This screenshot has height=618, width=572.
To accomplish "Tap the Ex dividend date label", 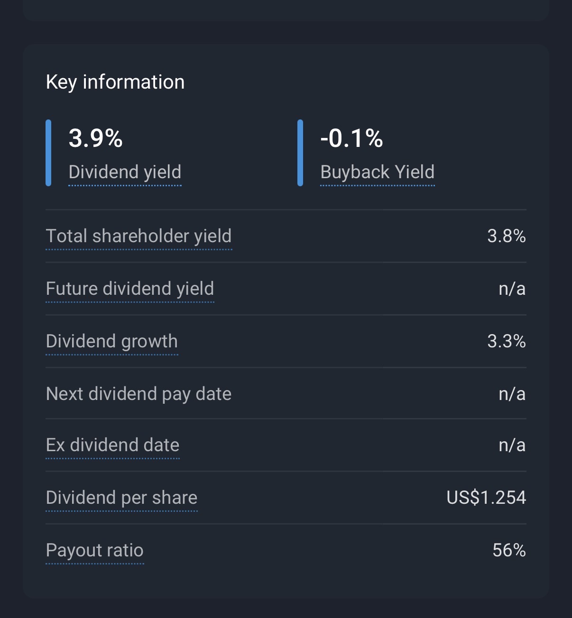I will (x=113, y=445).
